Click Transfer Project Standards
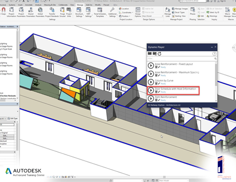The width and height of the screenshot is (236, 182). click(52, 12)
